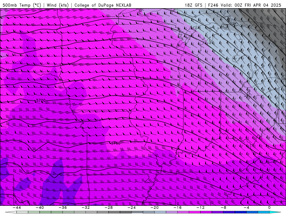Click the 5700 height contour label
286x214 pixels.
point(41,101)
